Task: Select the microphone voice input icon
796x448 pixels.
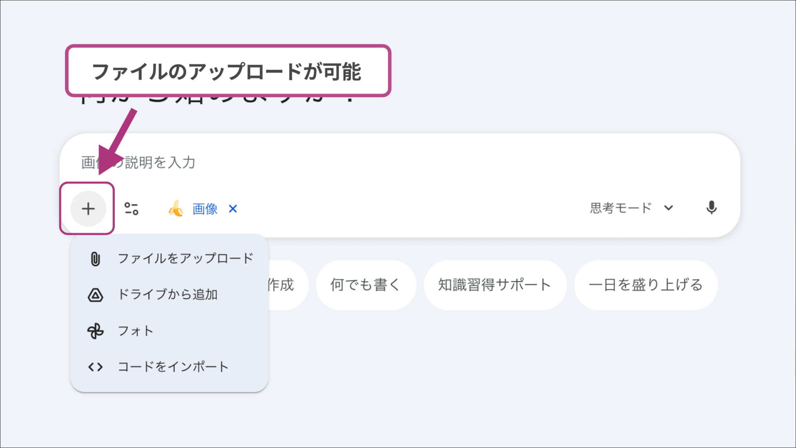Action: (711, 208)
